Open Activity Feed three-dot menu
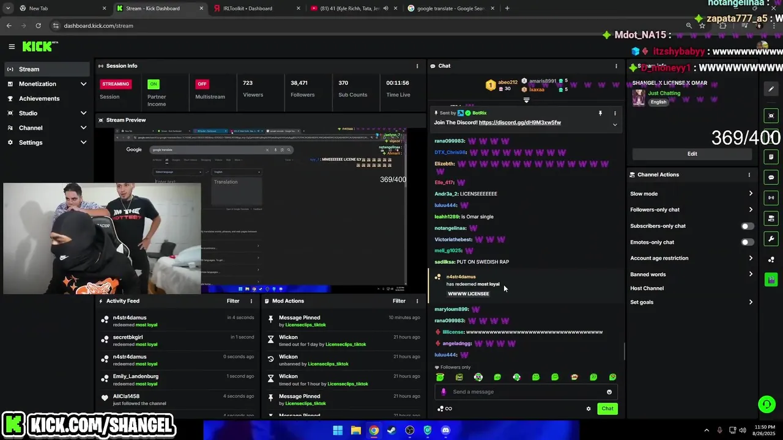The image size is (783, 440). pos(251,301)
